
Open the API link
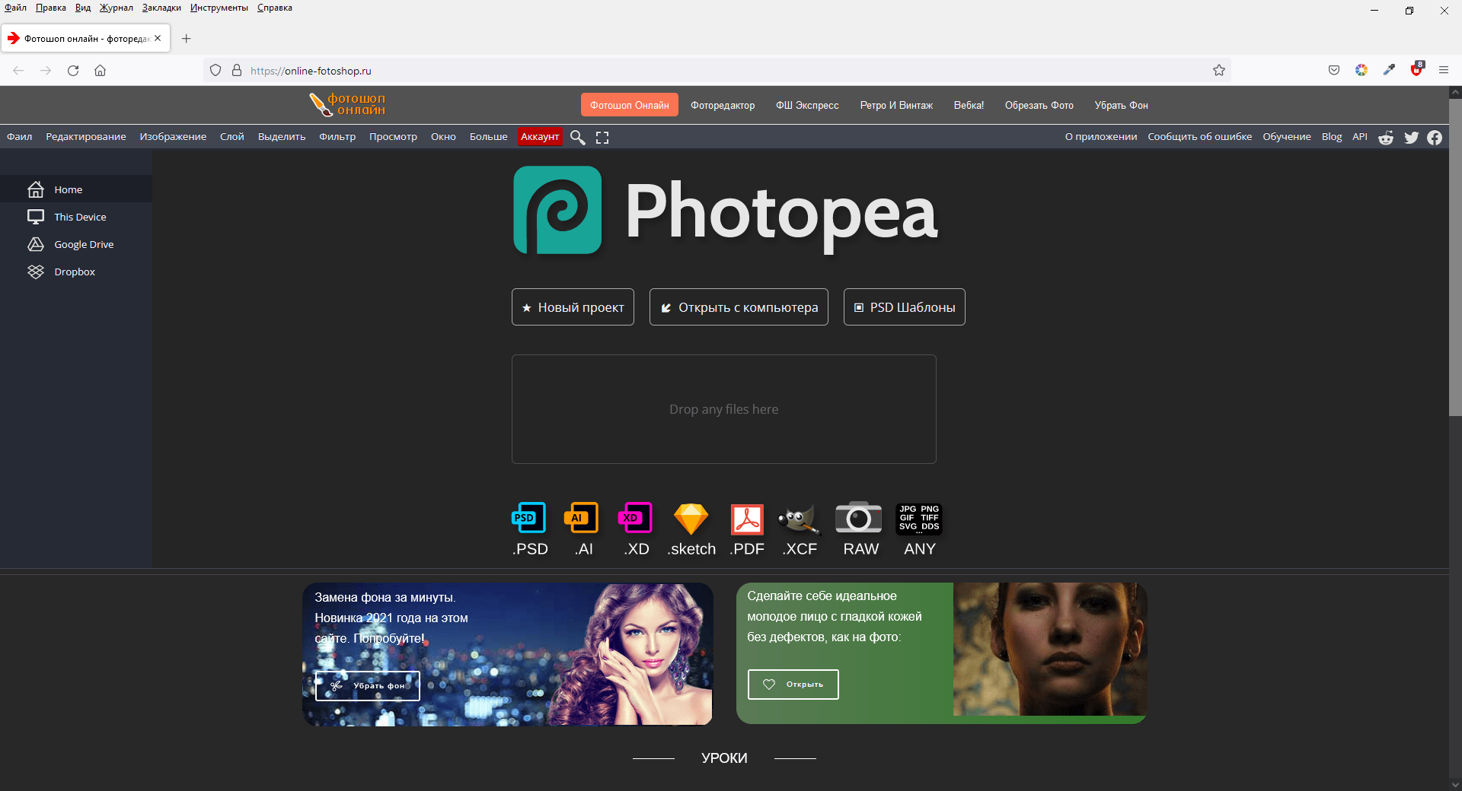[x=1360, y=137]
